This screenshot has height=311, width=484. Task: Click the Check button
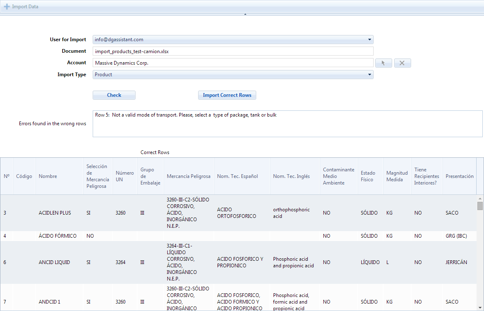pyautogui.click(x=114, y=95)
